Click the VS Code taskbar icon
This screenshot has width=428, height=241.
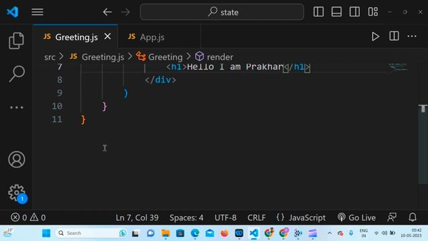click(254, 233)
